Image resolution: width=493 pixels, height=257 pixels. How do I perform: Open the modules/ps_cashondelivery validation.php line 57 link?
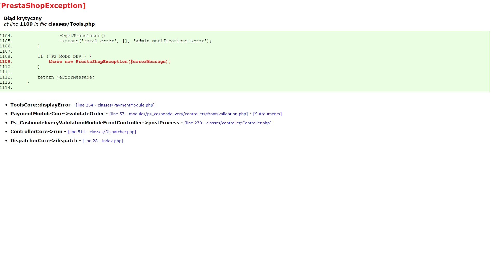pyautogui.click(x=178, y=114)
